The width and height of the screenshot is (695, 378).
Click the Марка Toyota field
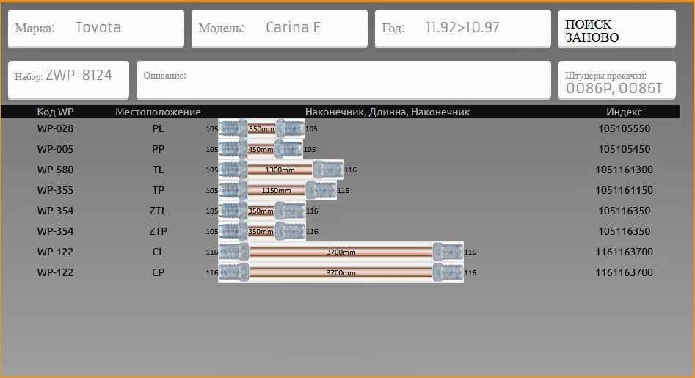coord(96,29)
